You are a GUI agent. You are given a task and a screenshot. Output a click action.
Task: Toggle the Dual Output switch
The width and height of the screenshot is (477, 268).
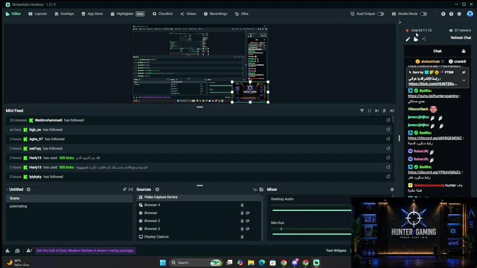pos(380,14)
